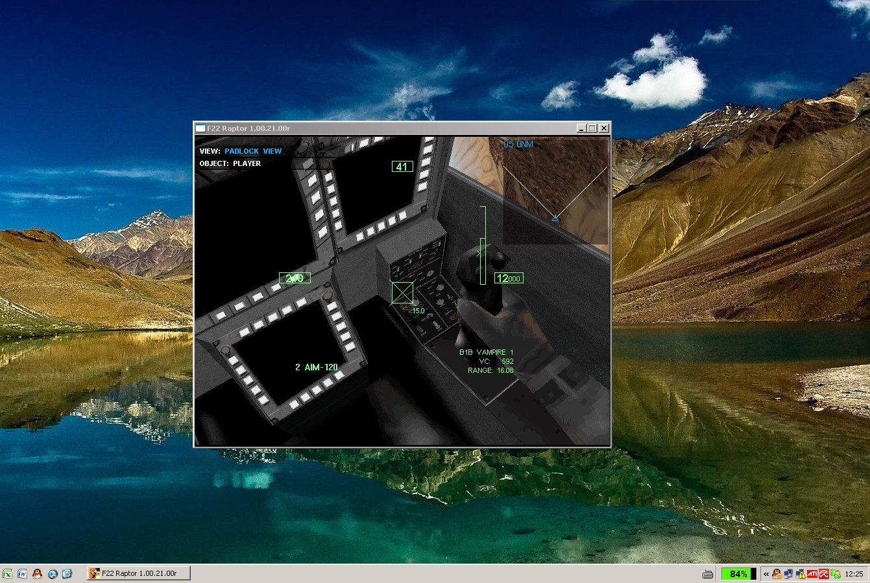Open the network connection tray icon
870x583 pixels.
pos(788,574)
